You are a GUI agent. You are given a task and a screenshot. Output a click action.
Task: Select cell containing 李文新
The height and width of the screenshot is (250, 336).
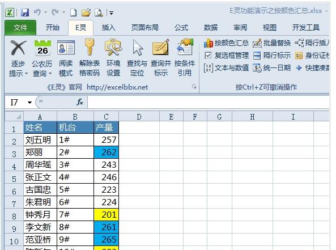click(x=40, y=227)
